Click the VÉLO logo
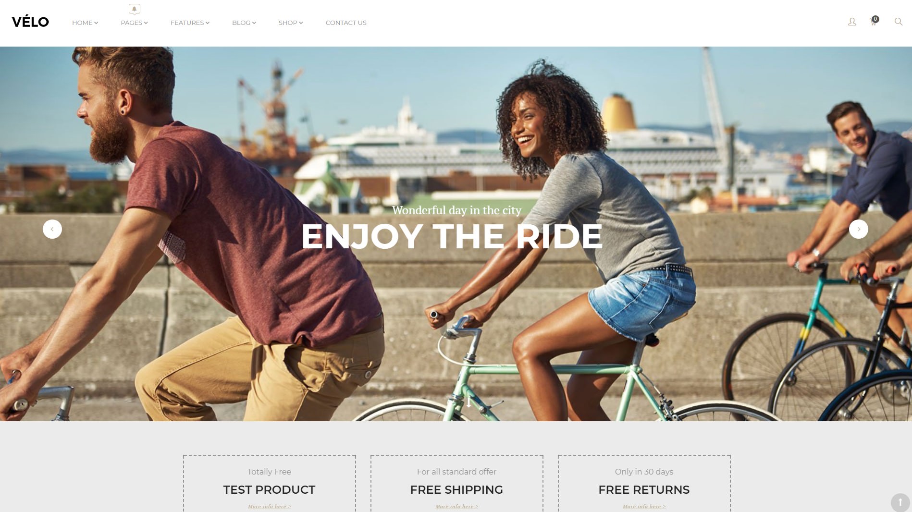This screenshot has width=912, height=512. tap(30, 21)
